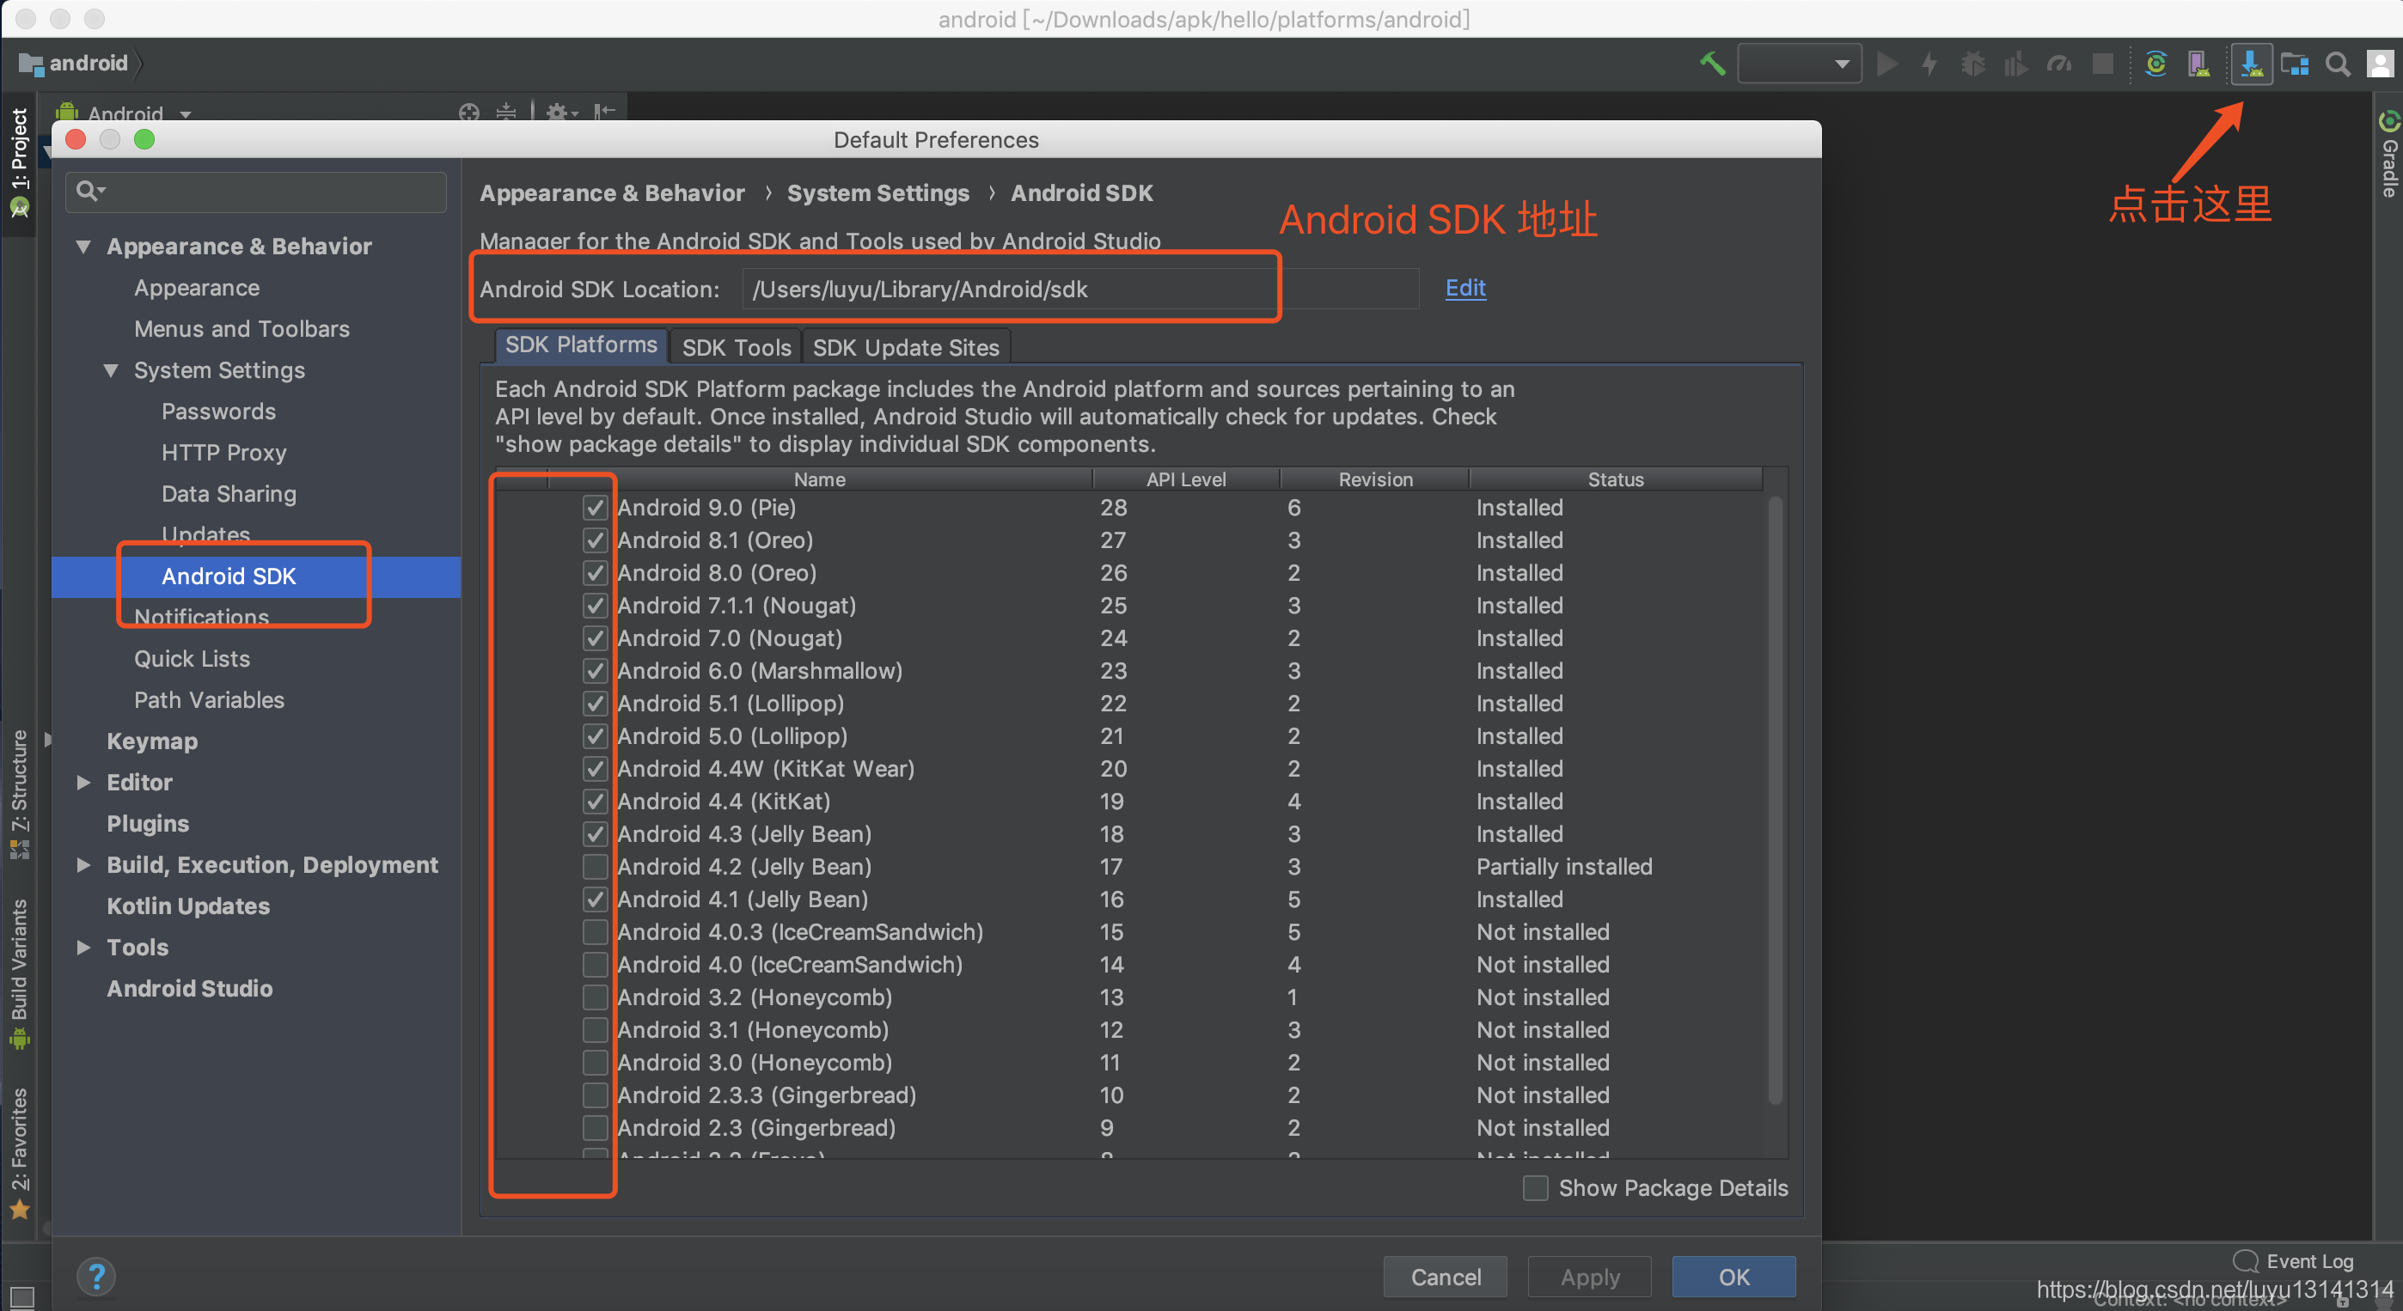Open the SDK Manager download icon
Viewport: 2403px width, 1311px height.
pos(2251,64)
